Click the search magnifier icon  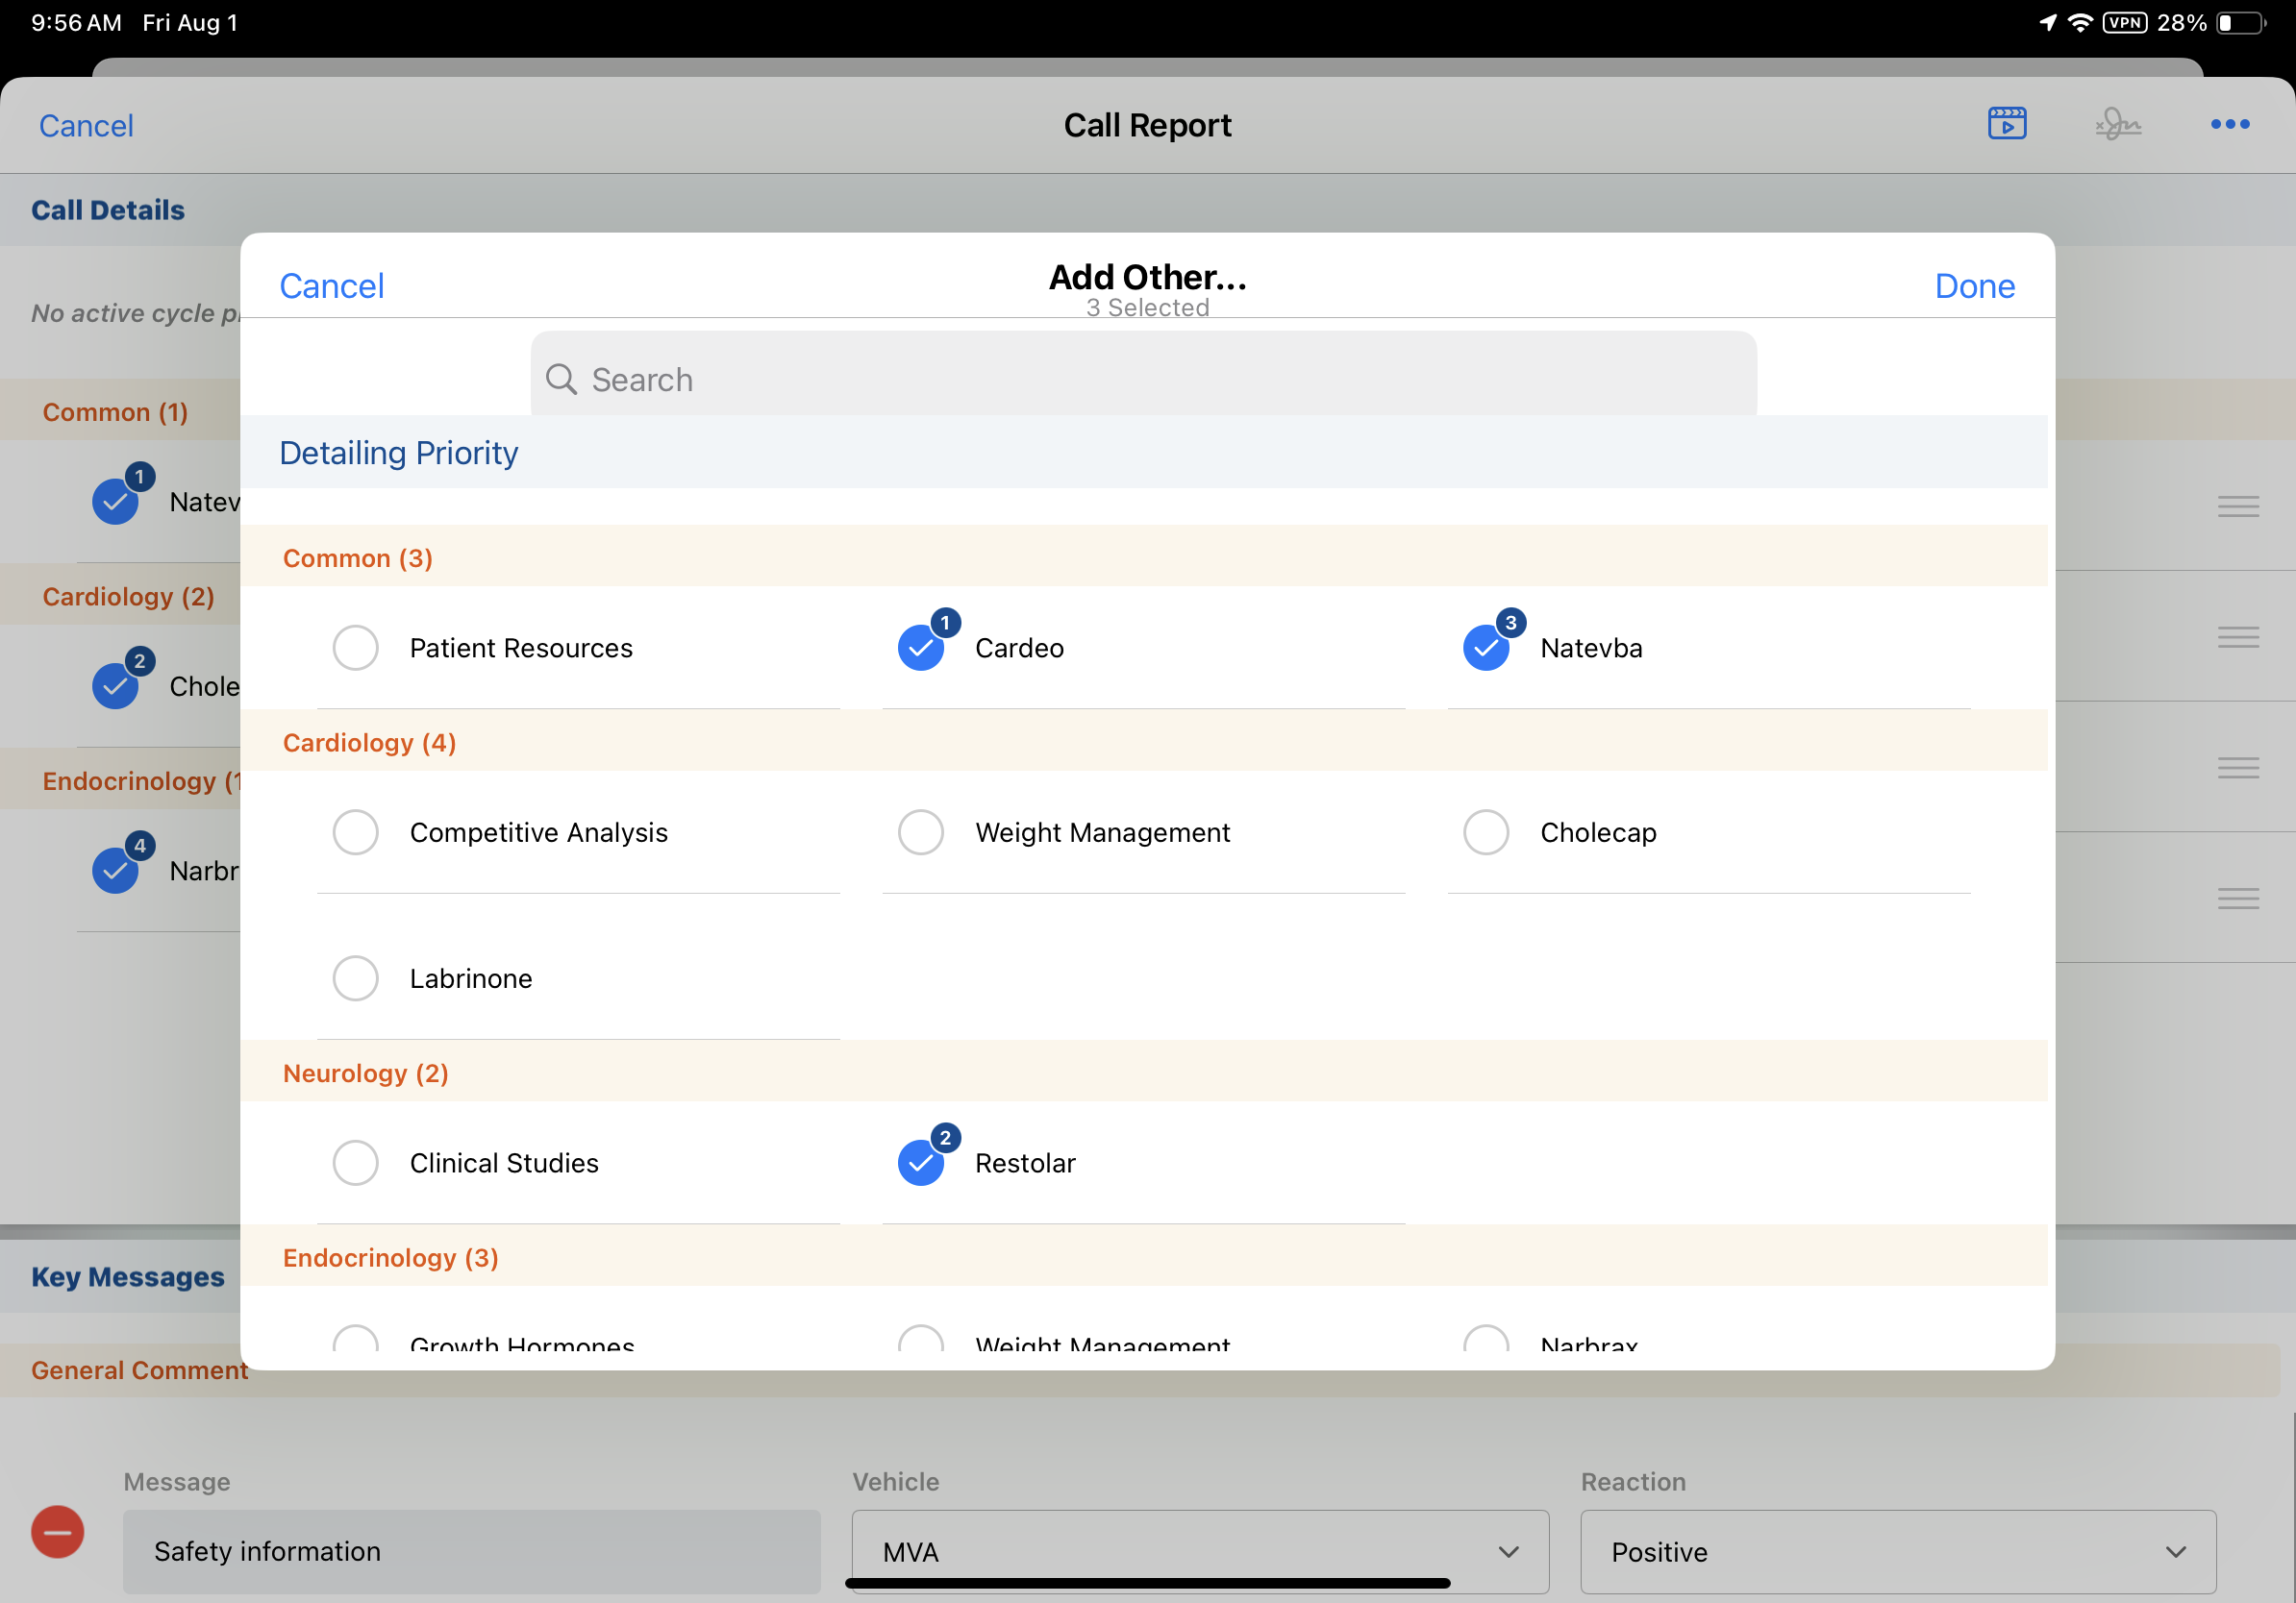[561, 380]
